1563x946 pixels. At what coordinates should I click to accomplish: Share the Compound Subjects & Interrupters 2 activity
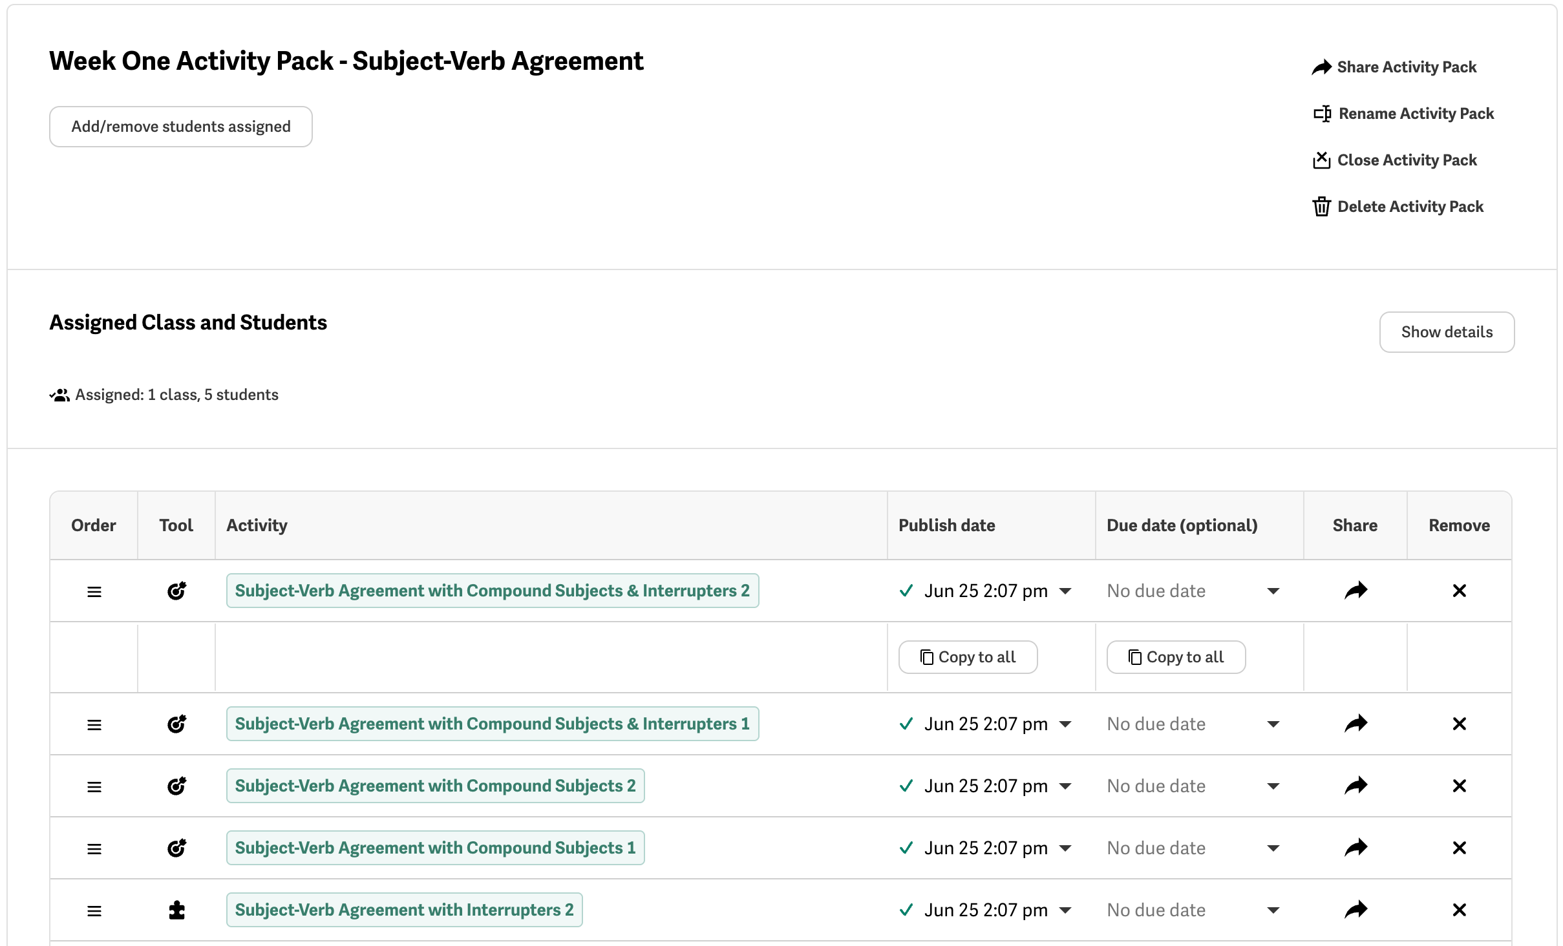(x=1356, y=591)
